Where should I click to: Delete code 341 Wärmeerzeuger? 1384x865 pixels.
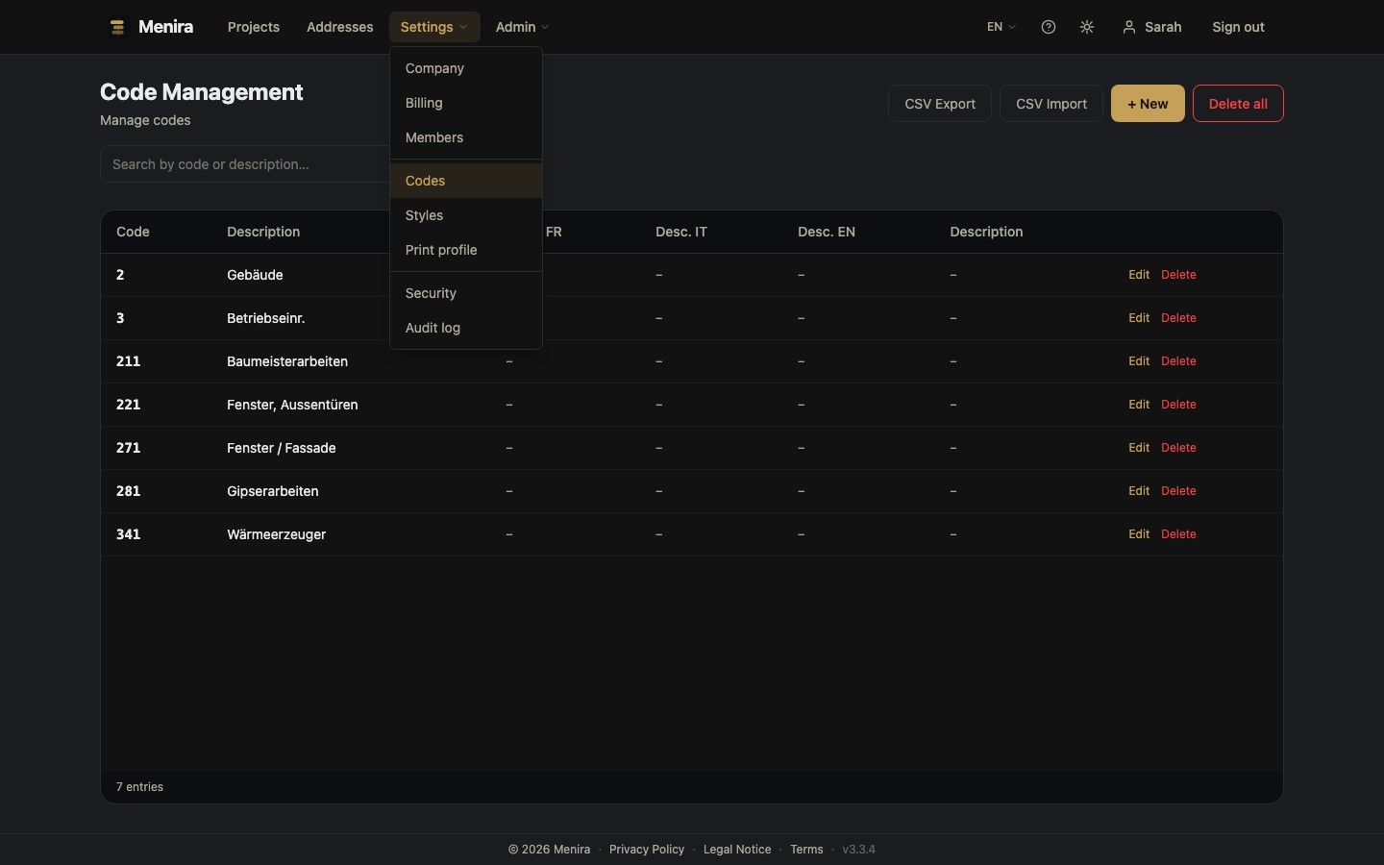(x=1178, y=534)
